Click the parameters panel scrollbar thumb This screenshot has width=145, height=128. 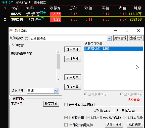pyautogui.click(x=58, y=62)
